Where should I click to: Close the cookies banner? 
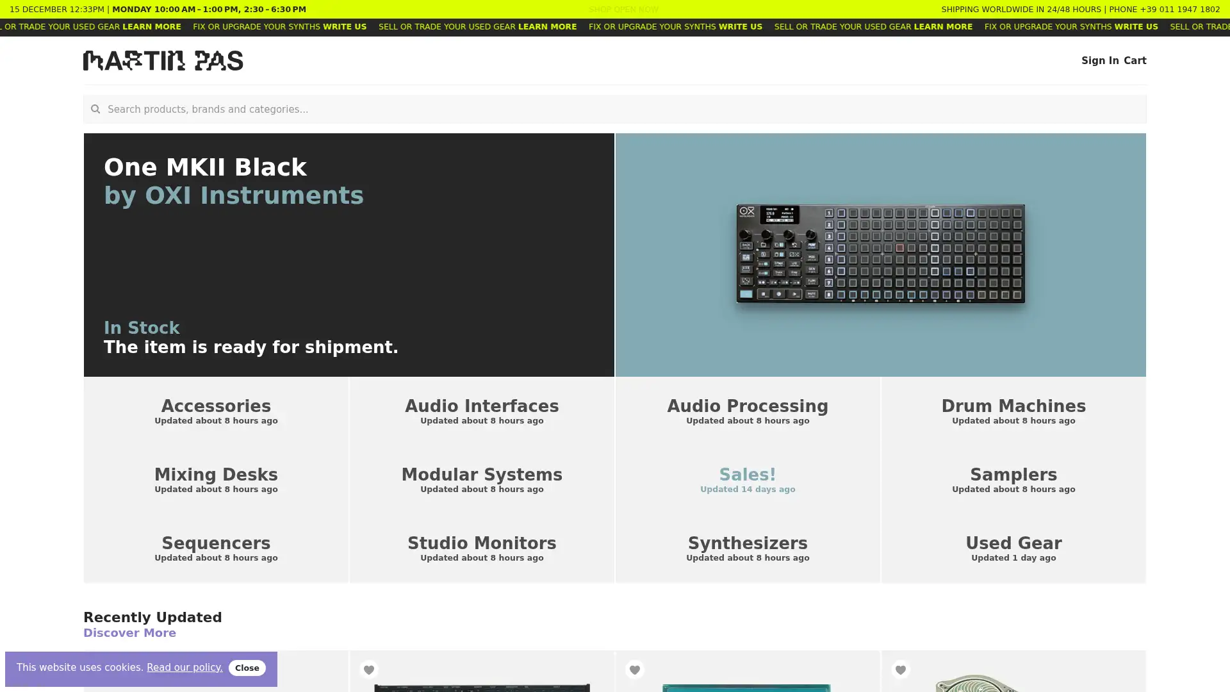click(247, 668)
